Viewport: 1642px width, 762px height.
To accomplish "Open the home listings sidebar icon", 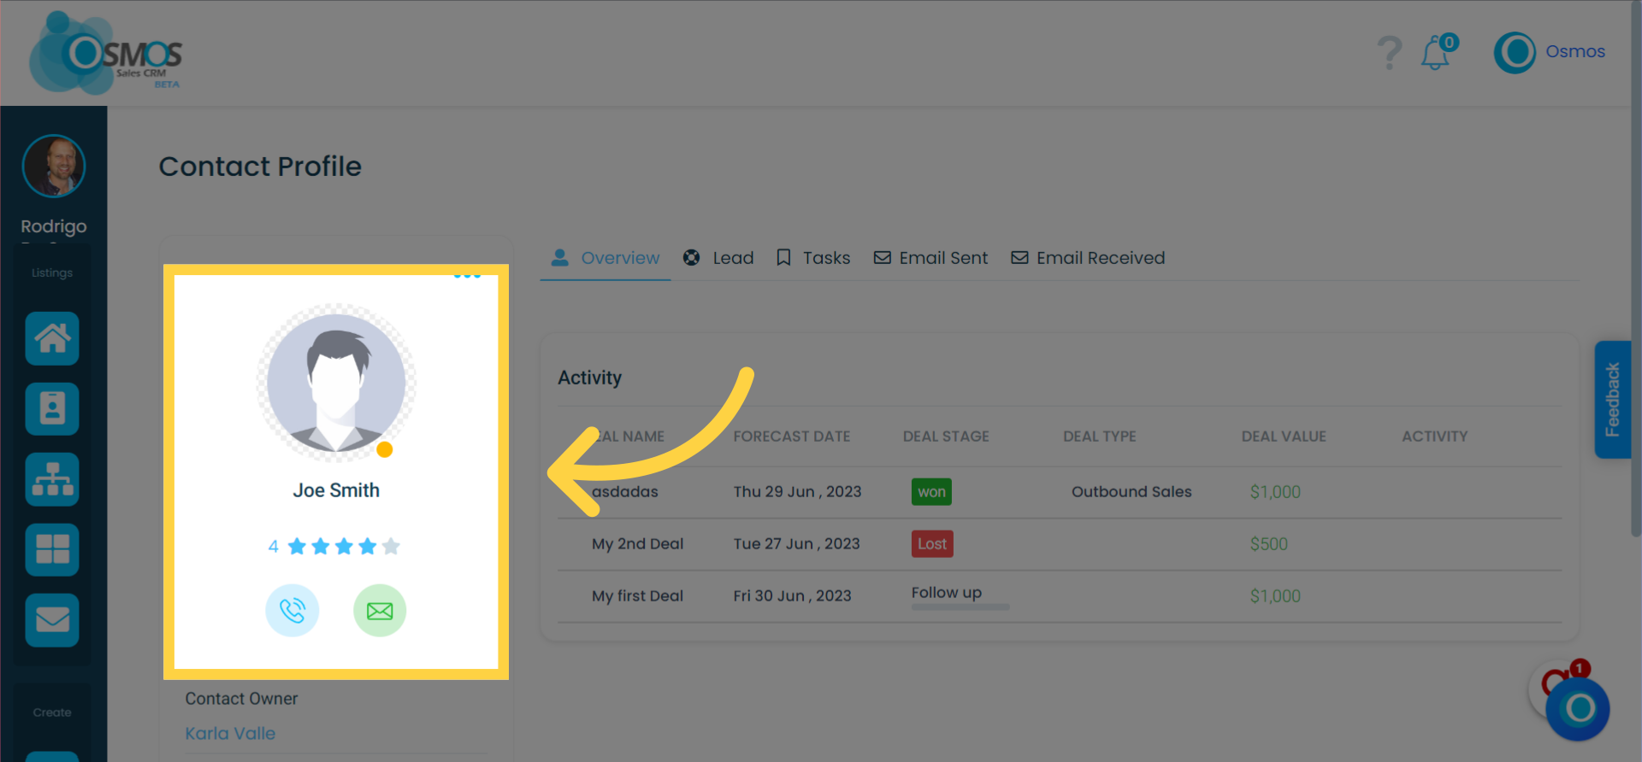I will coord(52,338).
